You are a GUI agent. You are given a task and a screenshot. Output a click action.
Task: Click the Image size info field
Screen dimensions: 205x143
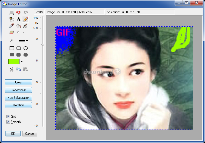click(x=75, y=12)
